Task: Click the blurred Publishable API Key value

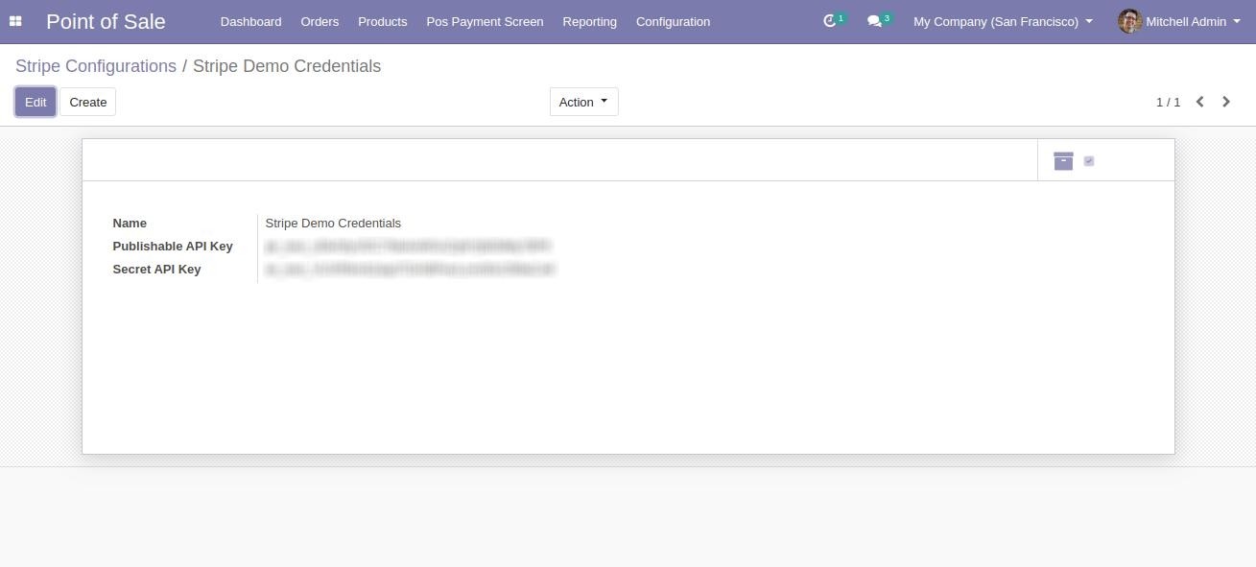Action: (408, 247)
